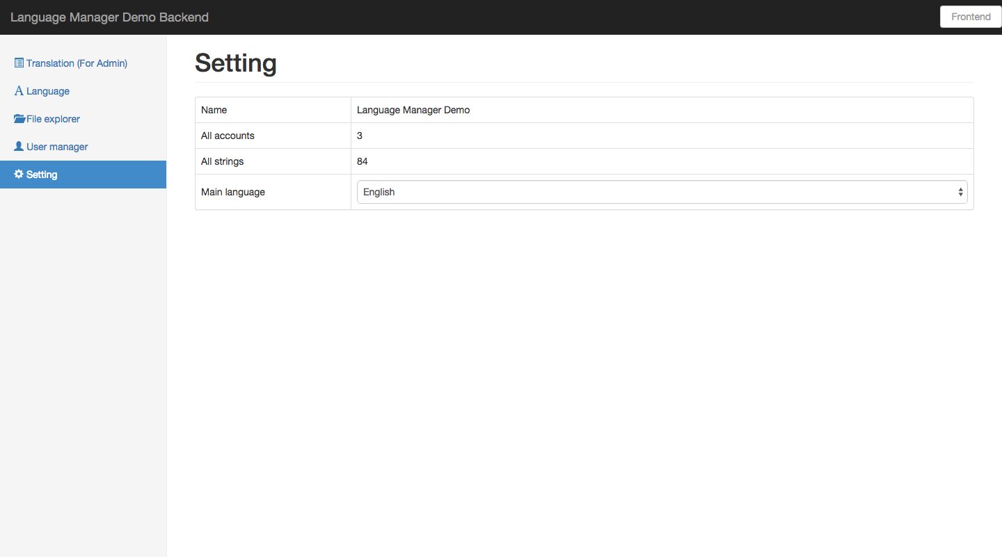
Task: Click the up-down arrows on the language select
Action: (x=960, y=192)
